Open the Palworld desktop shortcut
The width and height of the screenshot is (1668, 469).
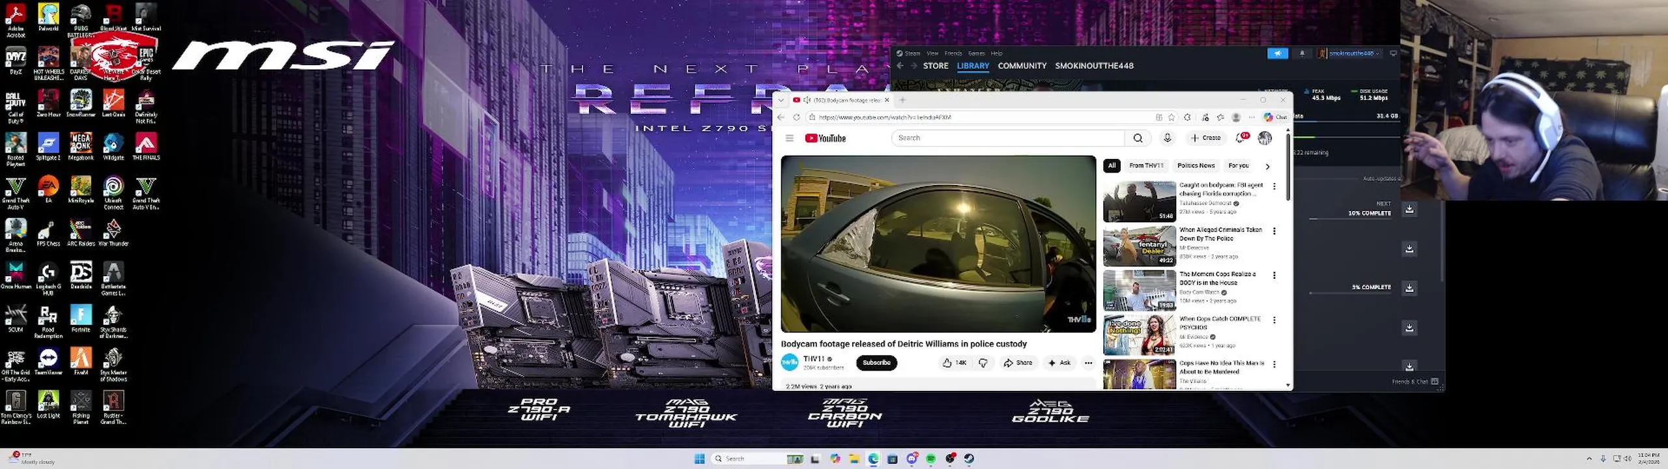click(x=48, y=18)
